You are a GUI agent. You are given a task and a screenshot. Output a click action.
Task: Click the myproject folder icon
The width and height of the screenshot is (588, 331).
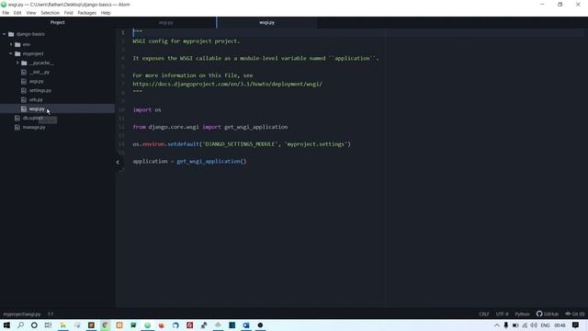[x=17, y=53]
